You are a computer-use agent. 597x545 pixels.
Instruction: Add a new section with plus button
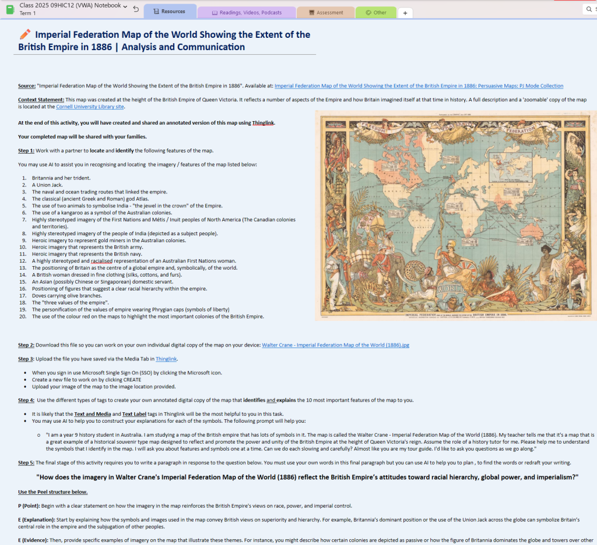coord(406,13)
